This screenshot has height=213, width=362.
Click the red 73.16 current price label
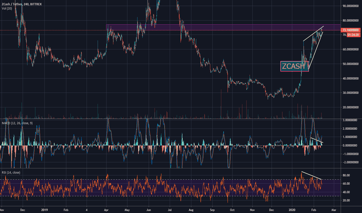coord(350,30)
